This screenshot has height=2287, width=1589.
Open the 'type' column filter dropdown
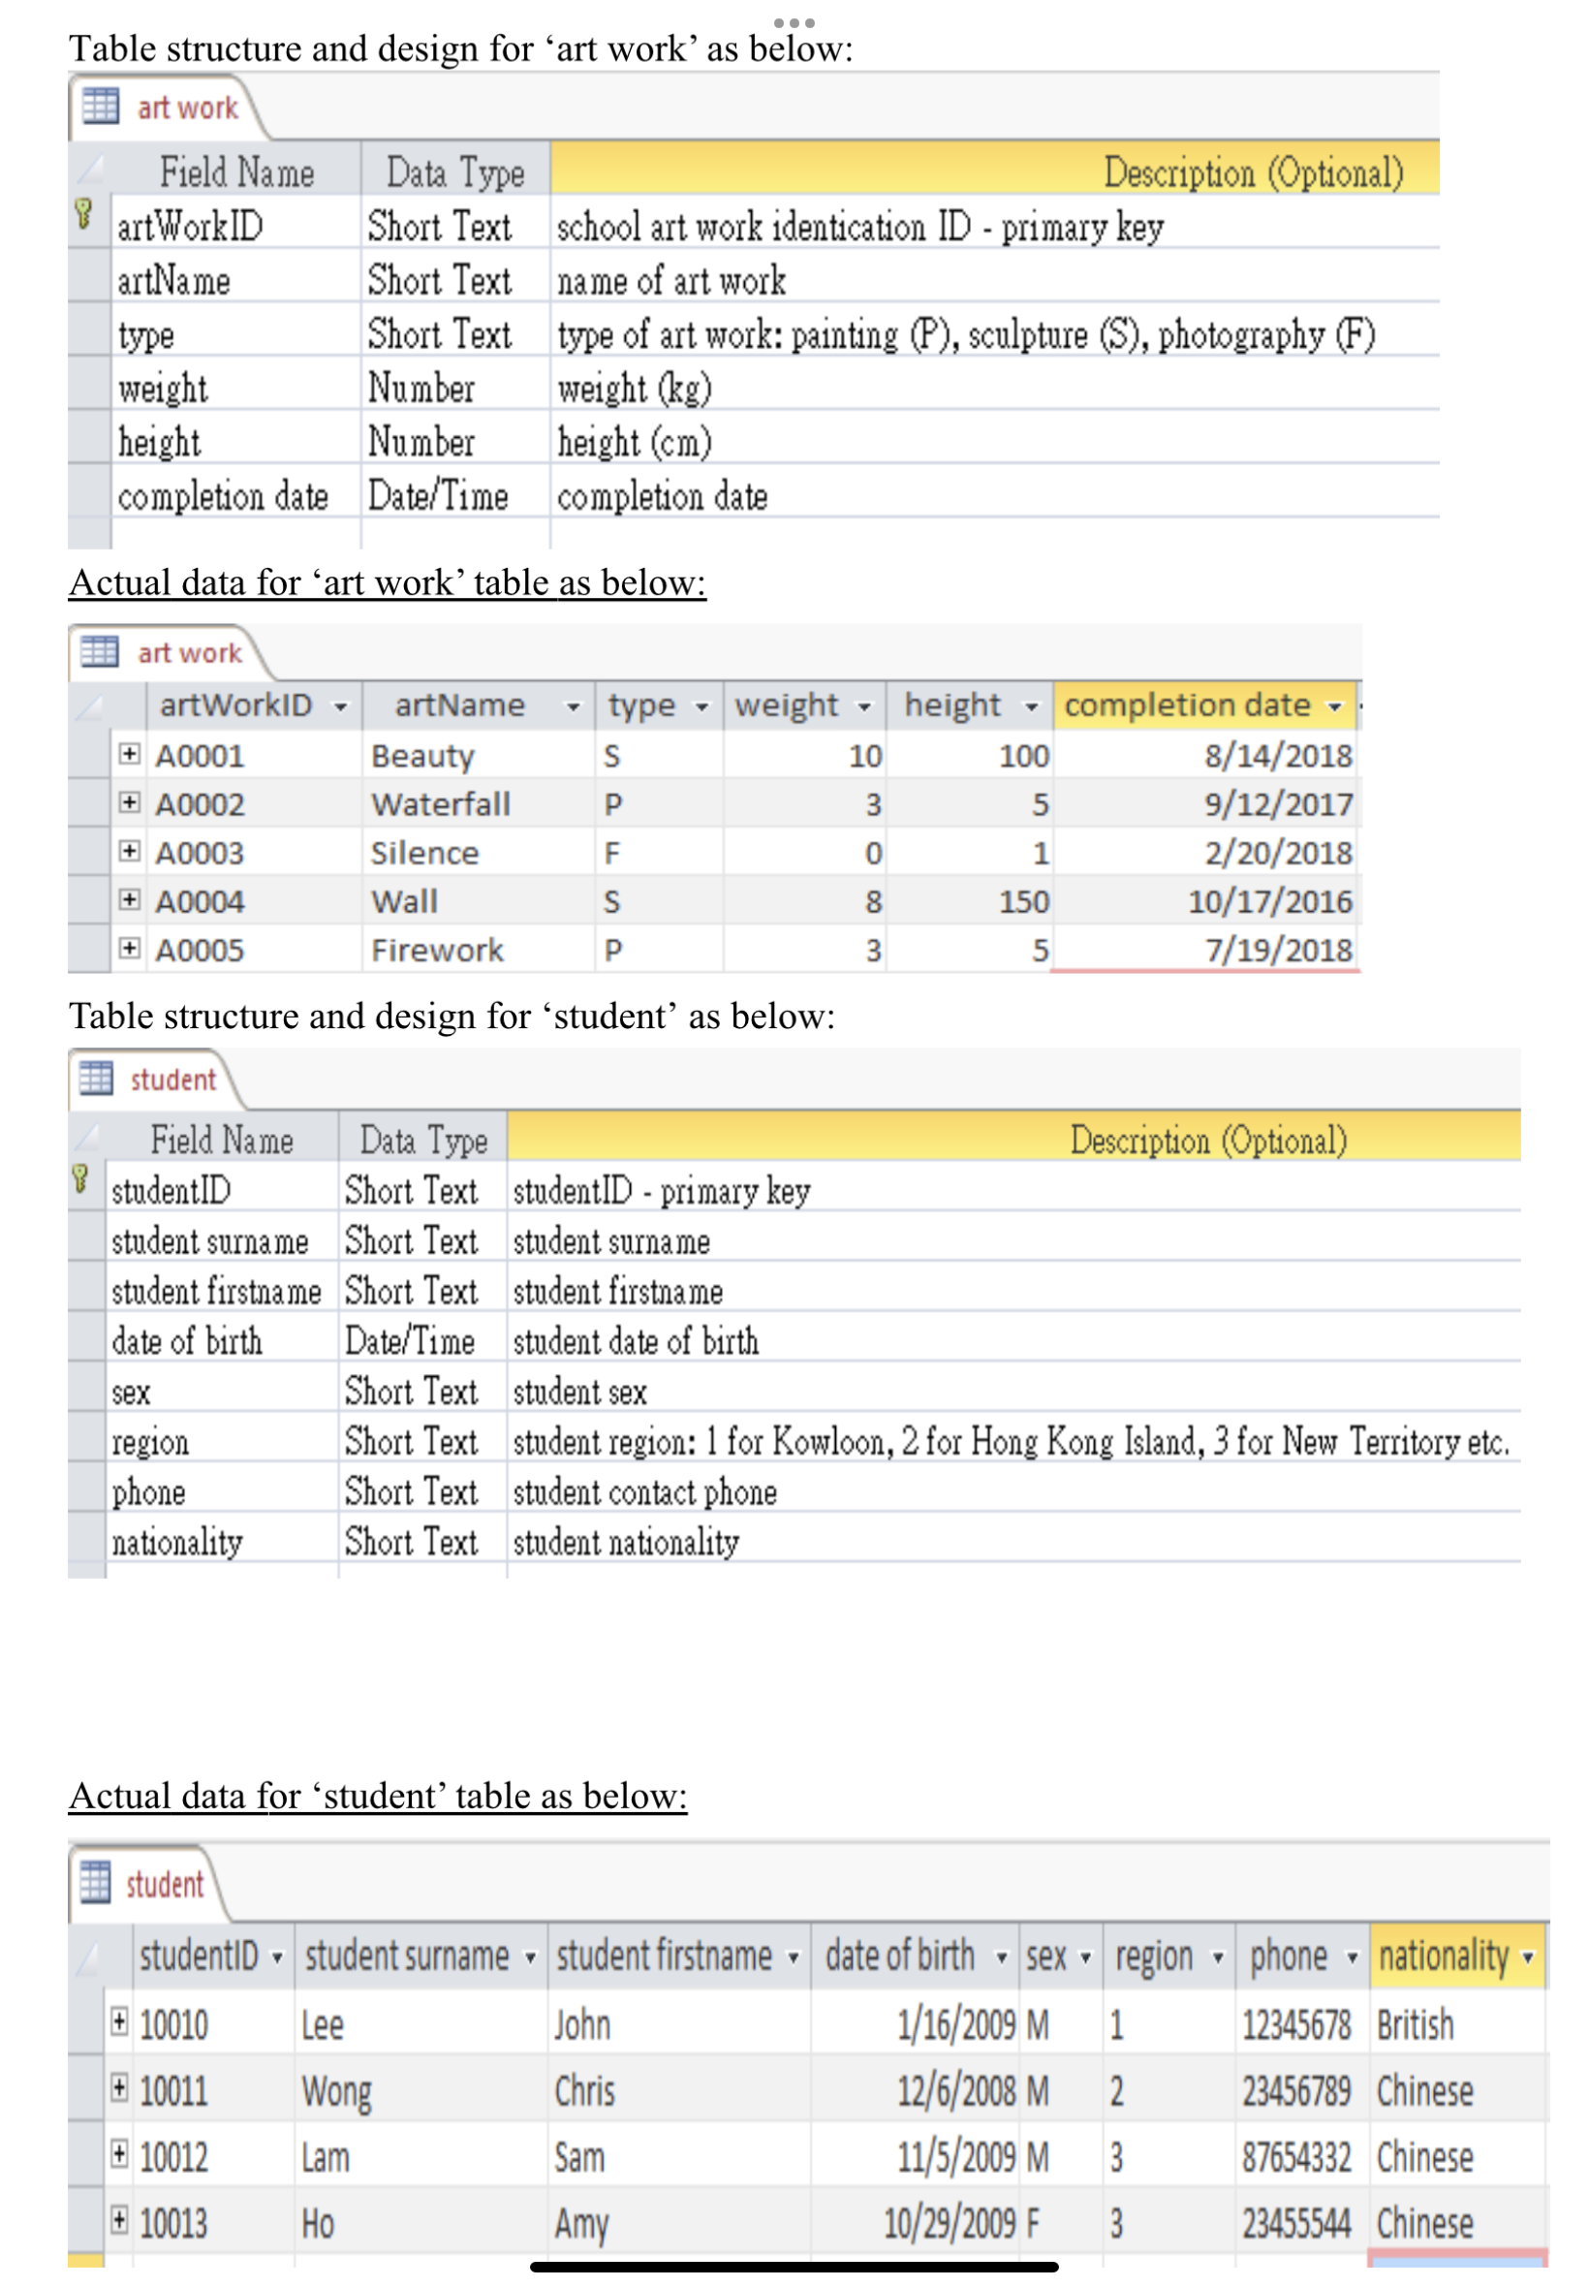coord(701,705)
